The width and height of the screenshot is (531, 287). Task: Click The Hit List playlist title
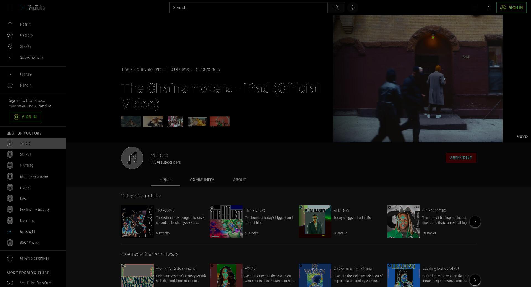coord(255,210)
